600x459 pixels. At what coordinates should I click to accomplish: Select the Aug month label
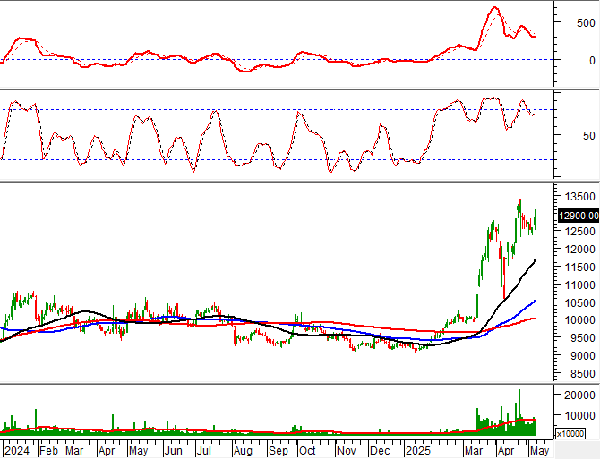[x=243, y=451]
